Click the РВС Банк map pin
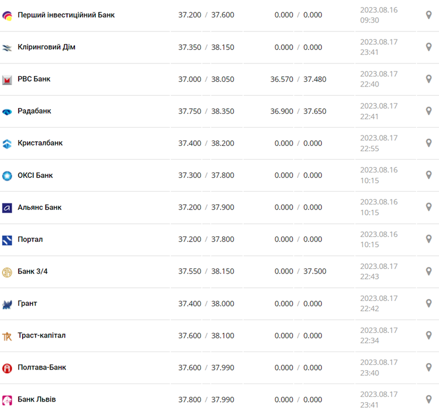The height and width of the screenshot is (412, 439). click(x=429, y=79)
